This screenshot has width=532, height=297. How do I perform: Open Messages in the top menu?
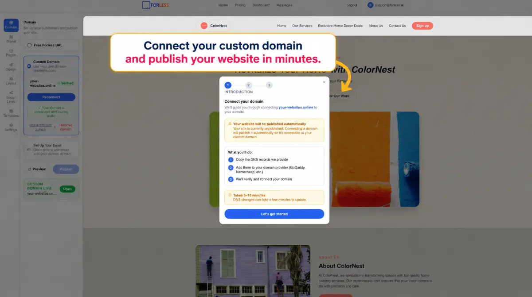coord(284,5)
